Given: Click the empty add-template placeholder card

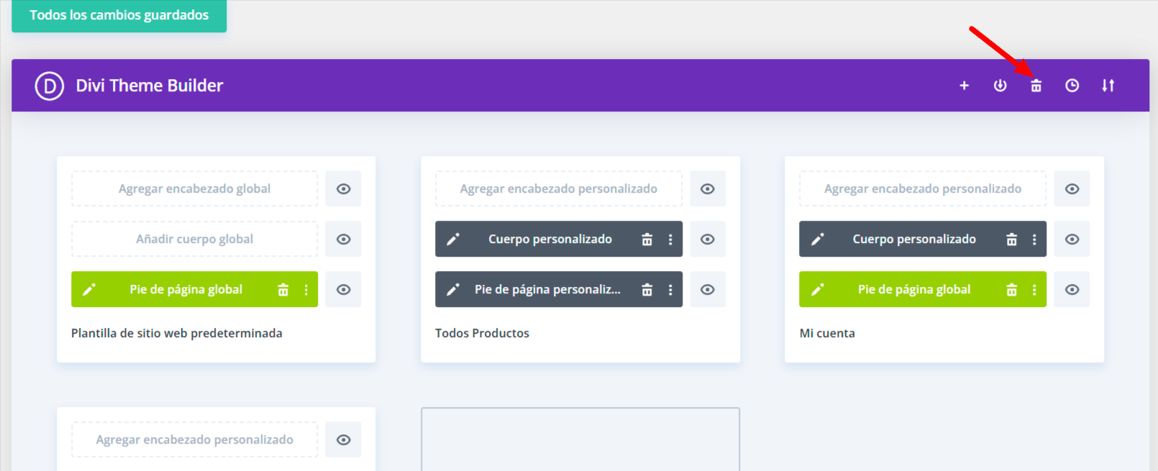Looking at the screenshot, I should click(580, 439).
